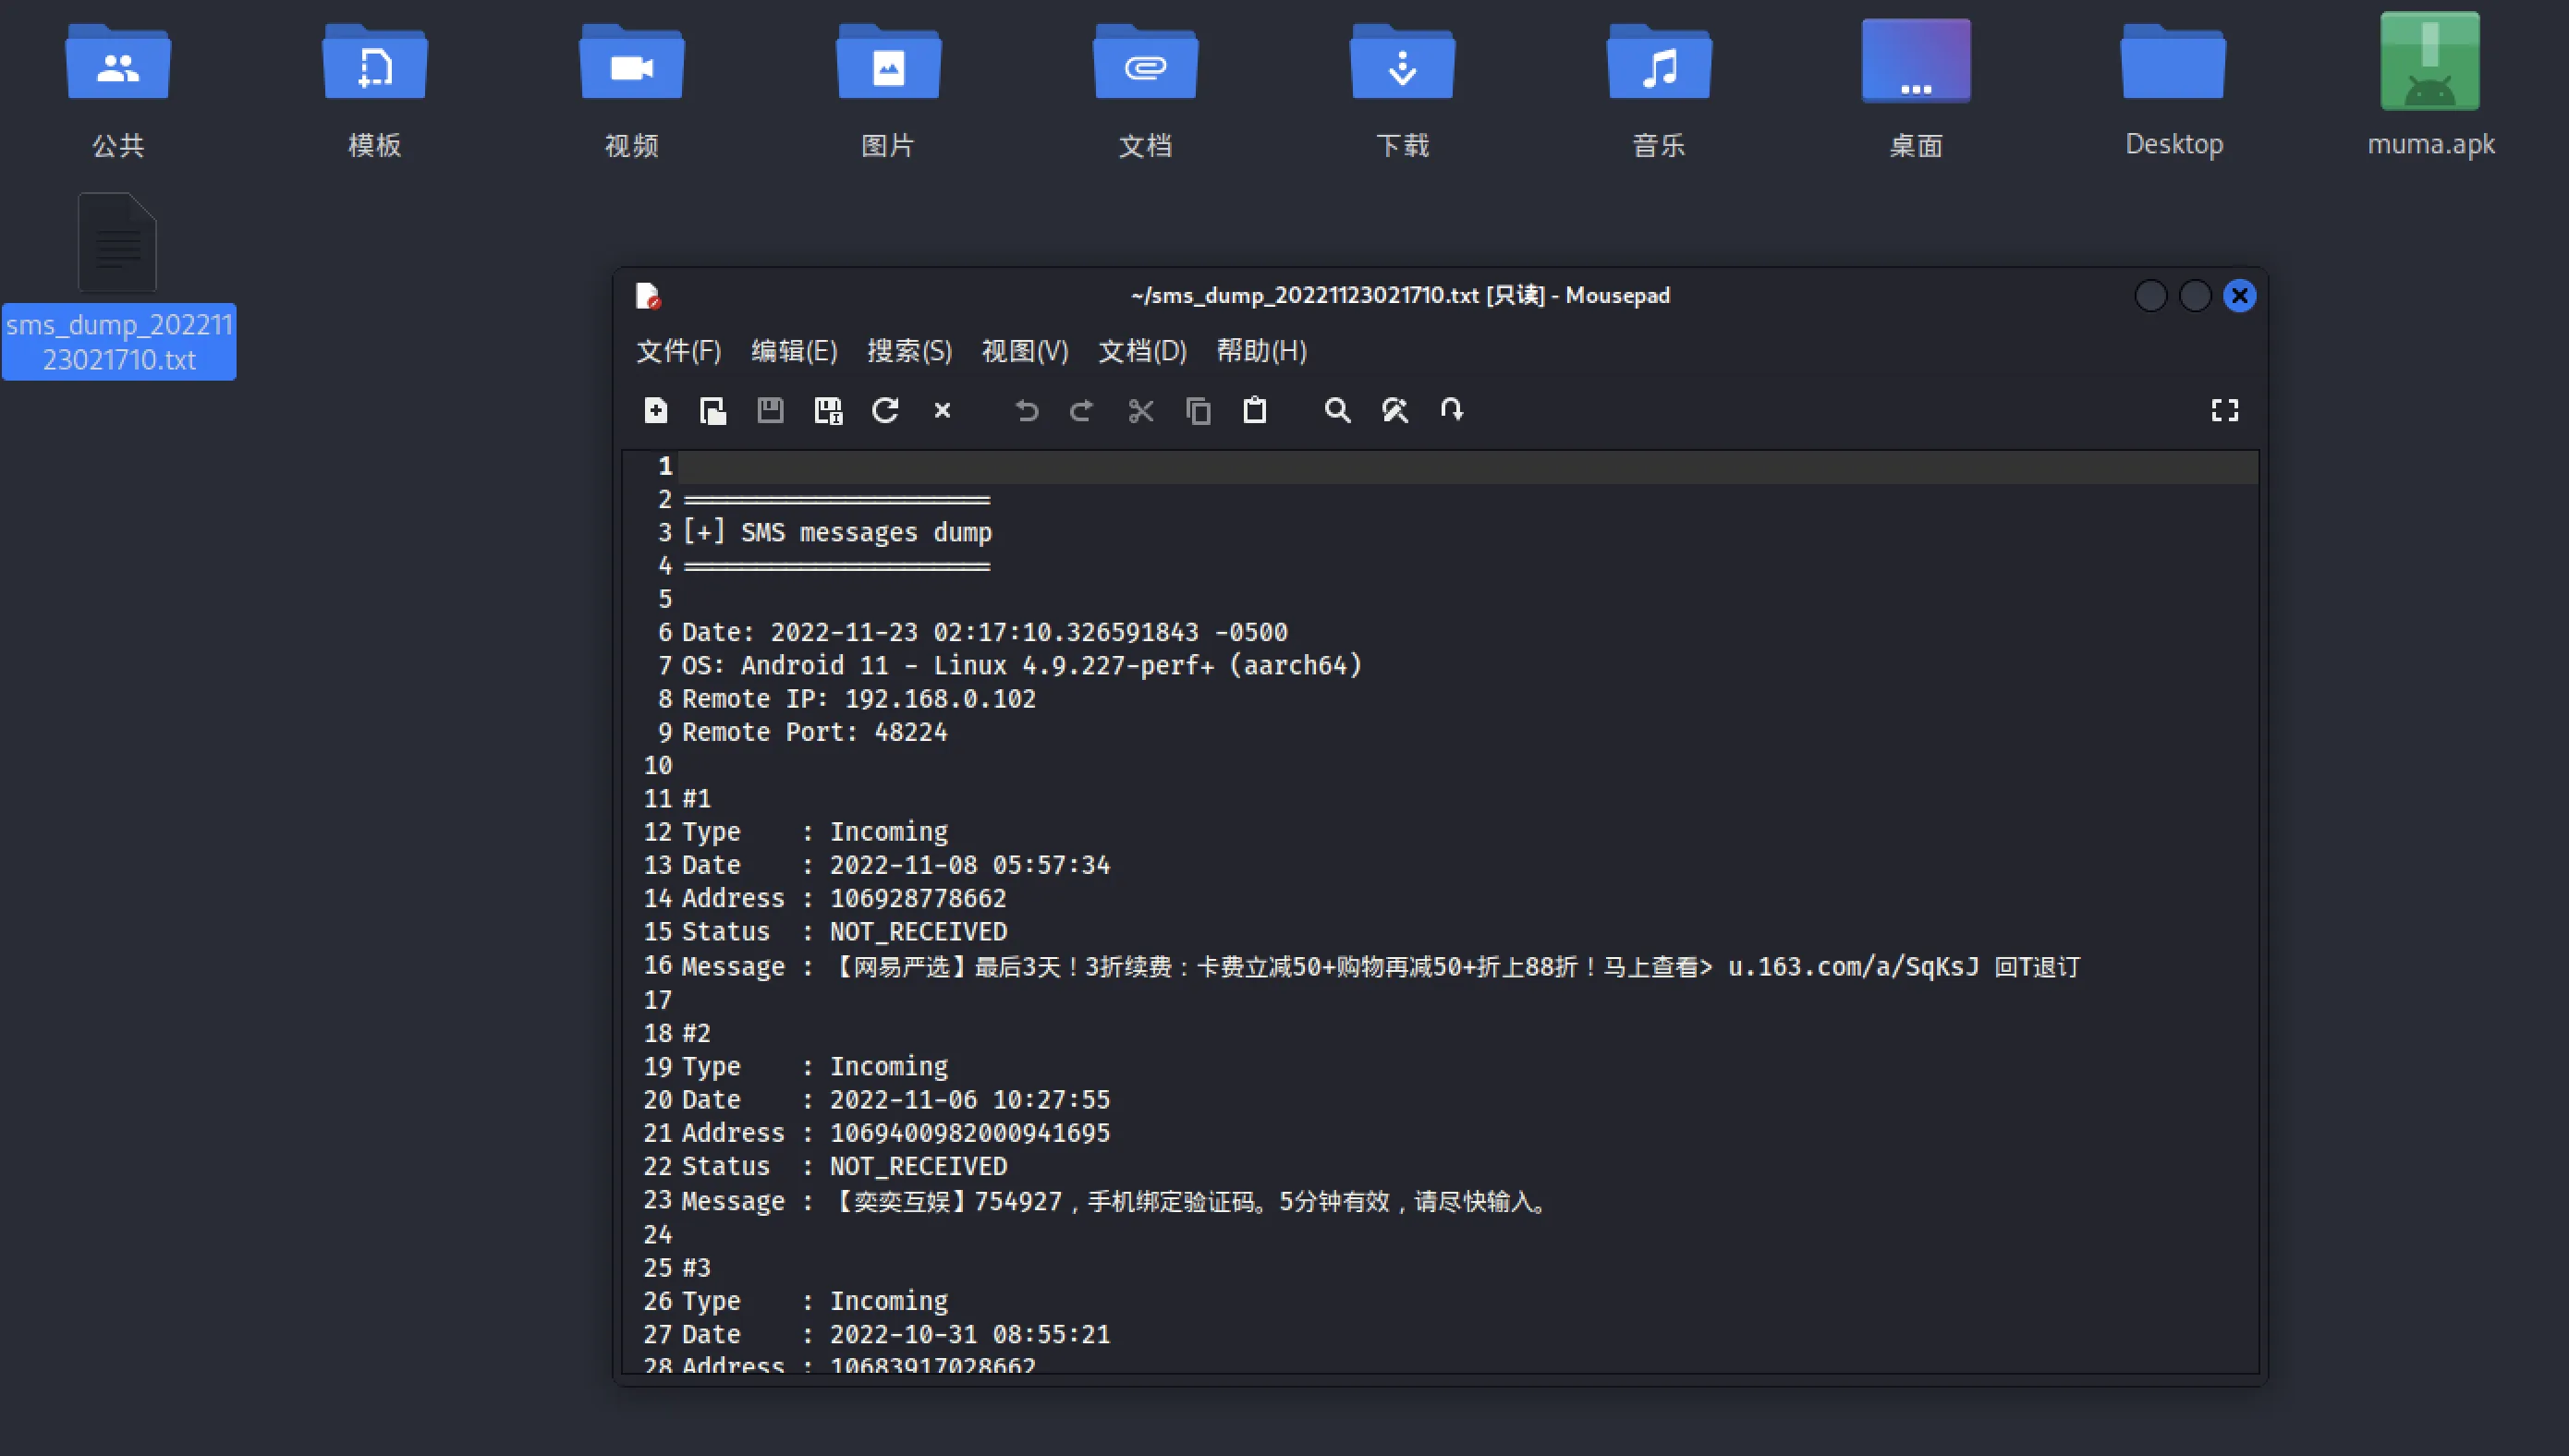
Task: Open the 文件(F) menu
Action: (679, 351)
